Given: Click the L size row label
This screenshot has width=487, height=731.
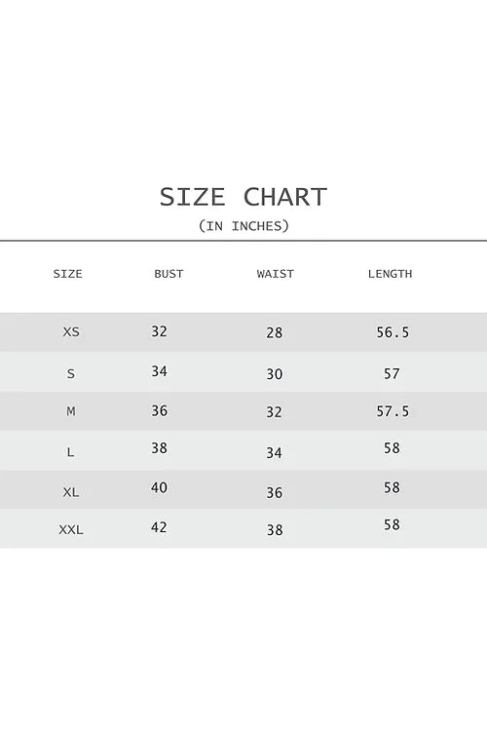Looking at the screenshot, I should pos(71,452).
